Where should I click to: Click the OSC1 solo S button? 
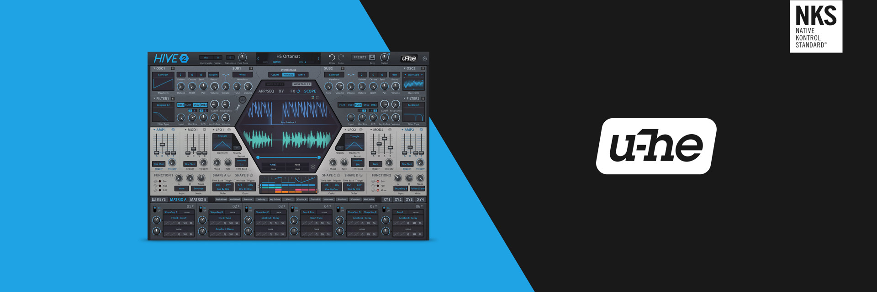coord(173,68)
